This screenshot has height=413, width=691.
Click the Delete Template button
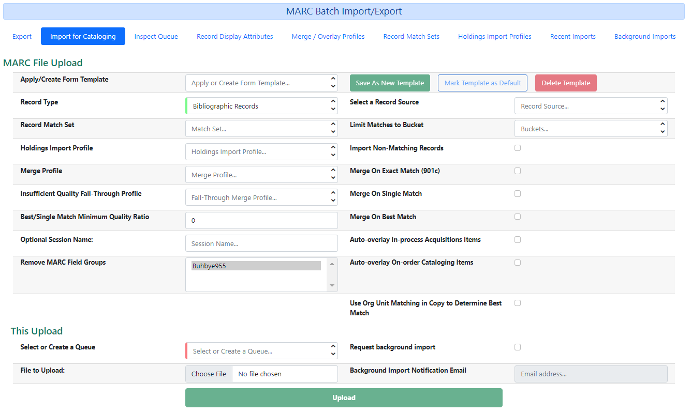566,83
